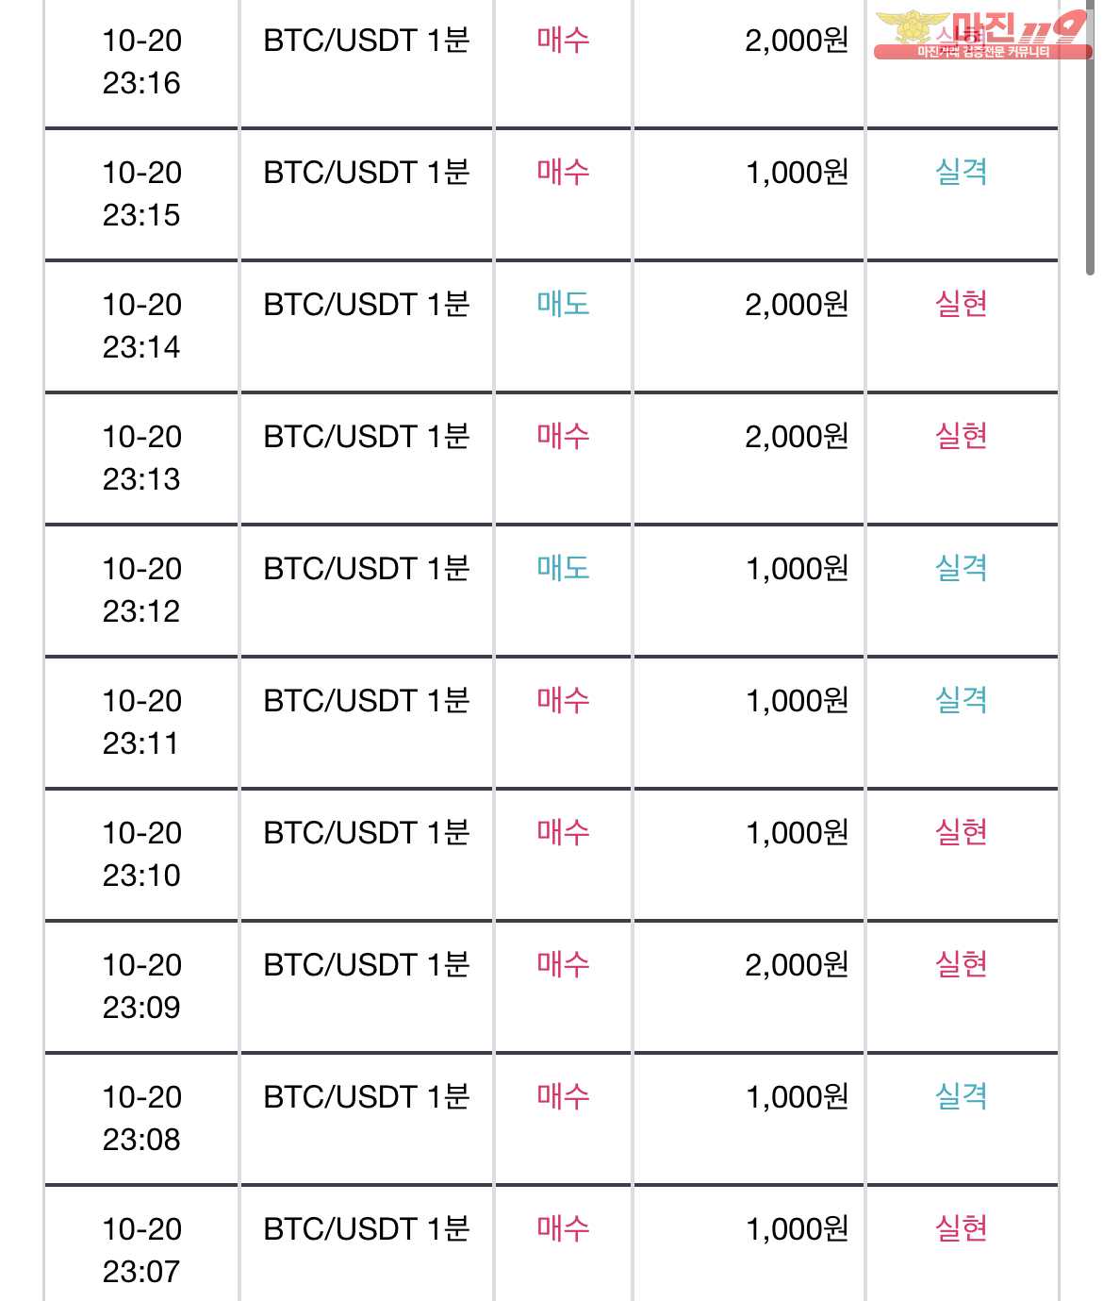Screen dimensions: 1103x1301
Task: Click 2,000원 amount in the 23:09 row
Action: (797, 964)
